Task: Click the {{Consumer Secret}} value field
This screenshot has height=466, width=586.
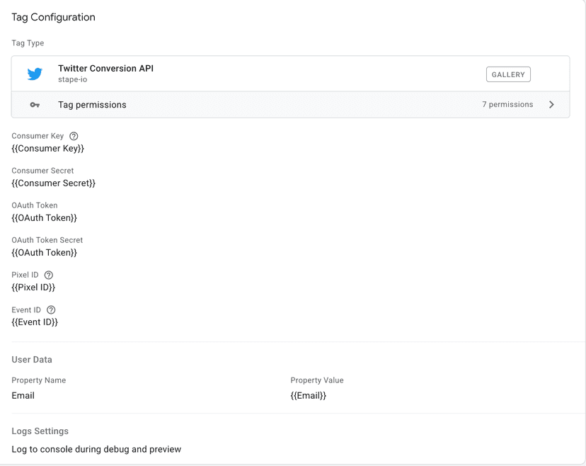Action: coord(53,183)
